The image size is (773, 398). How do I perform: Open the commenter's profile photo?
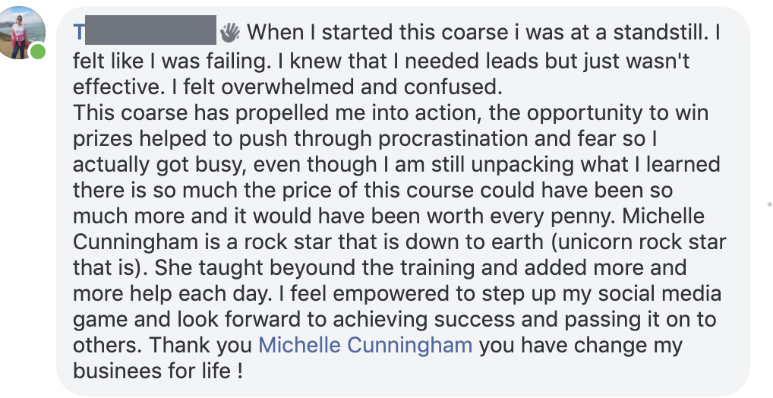tap(20, 33)
